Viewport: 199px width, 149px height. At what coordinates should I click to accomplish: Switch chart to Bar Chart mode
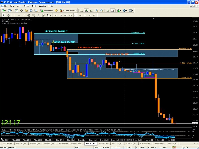tap(82, 10)
